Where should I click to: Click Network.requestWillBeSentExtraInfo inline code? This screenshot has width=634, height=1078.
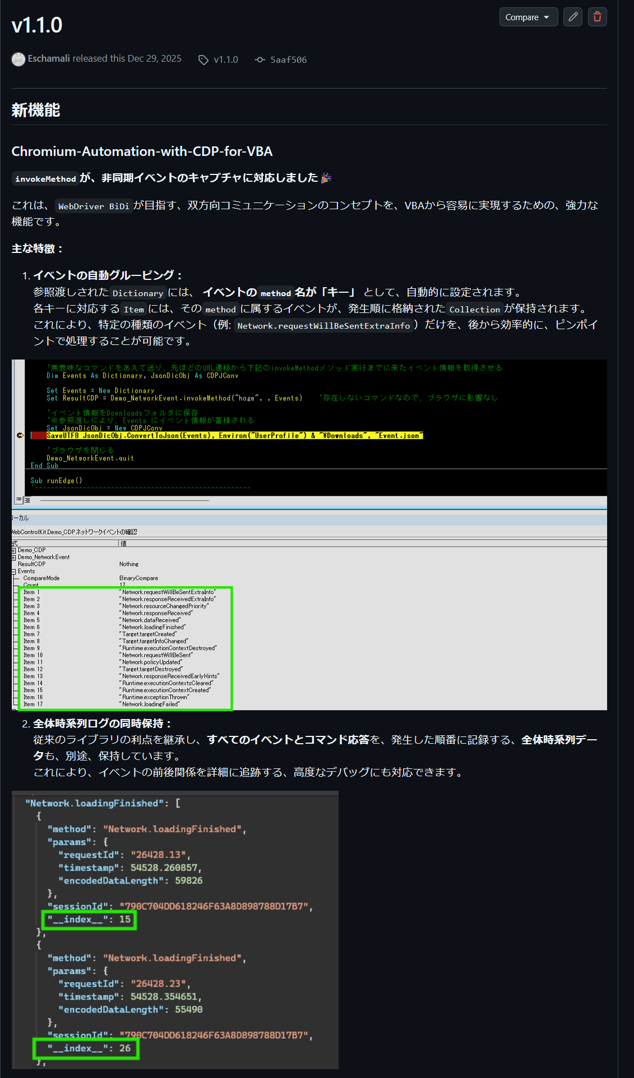coord(324,326)
